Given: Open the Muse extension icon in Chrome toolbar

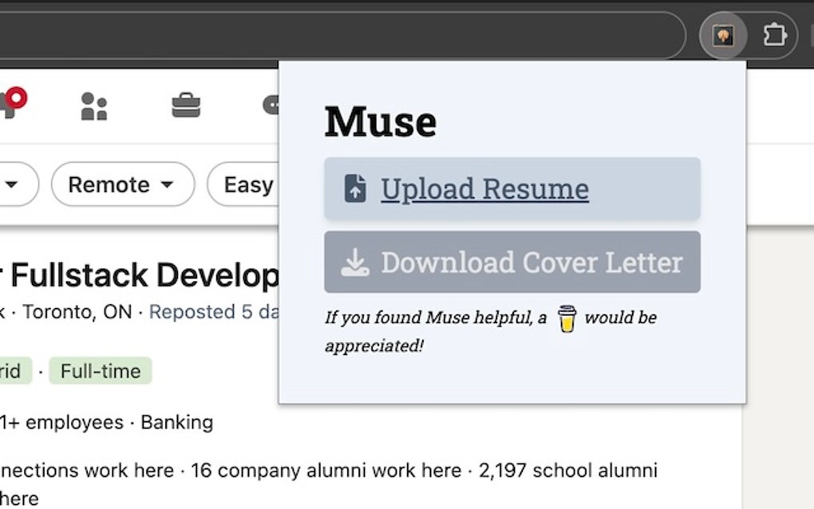Looking at the screenshot, I should (723, 34).
